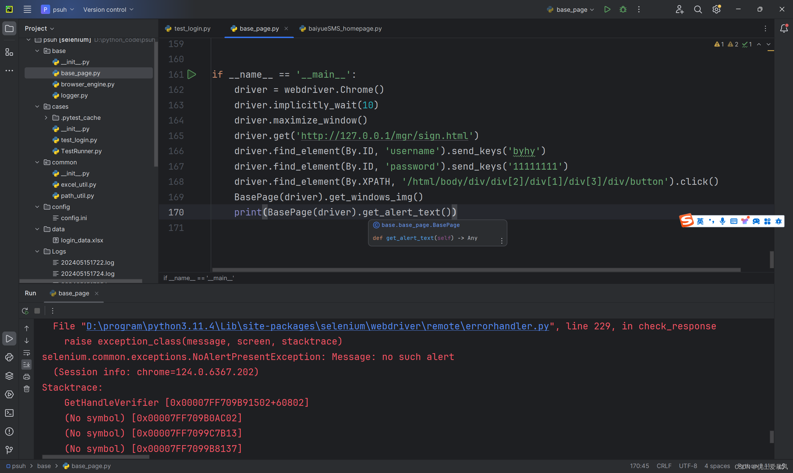Viewport: 793px width, 473px height.
Task: Start debugging with the bug icon
Action: click(x=623, y=9)
